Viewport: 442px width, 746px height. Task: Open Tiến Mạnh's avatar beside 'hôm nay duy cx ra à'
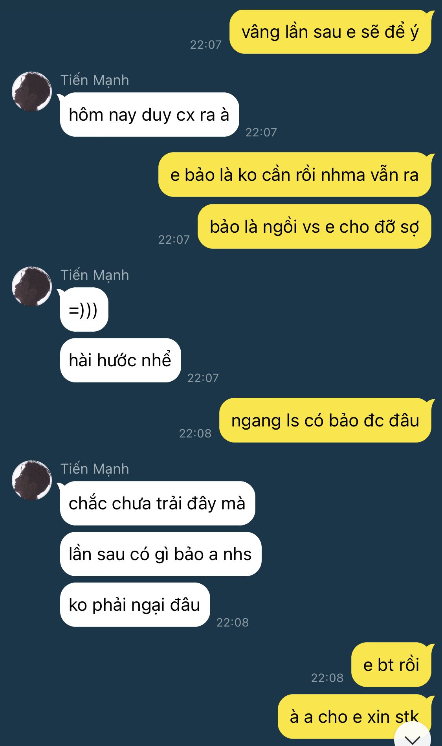(x=32, y=91)
